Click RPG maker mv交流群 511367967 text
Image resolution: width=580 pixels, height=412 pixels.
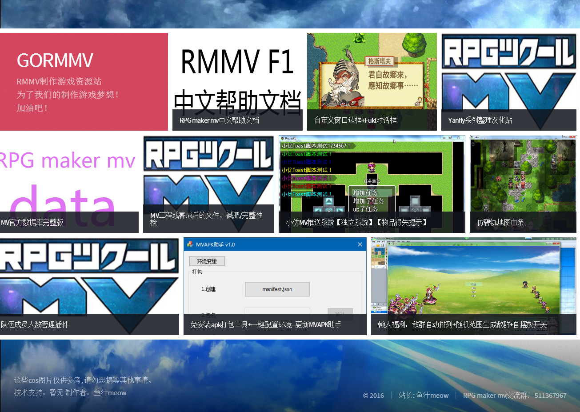[515, 396]
